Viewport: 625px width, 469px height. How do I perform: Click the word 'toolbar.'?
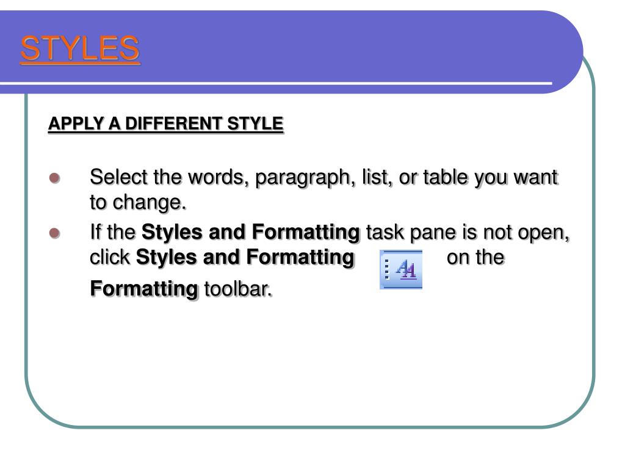(239, 289)
